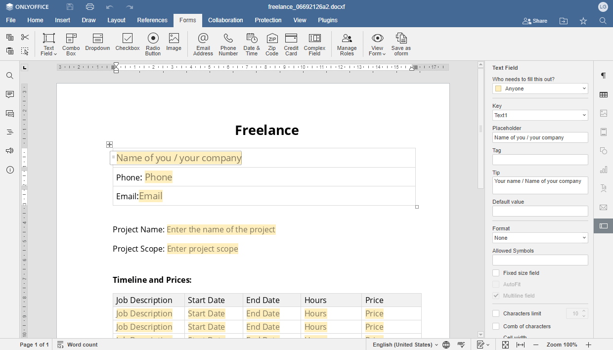Screen dimensions: 613x350
Task: Insert a Date & Time field
Action: click(252, 44)
